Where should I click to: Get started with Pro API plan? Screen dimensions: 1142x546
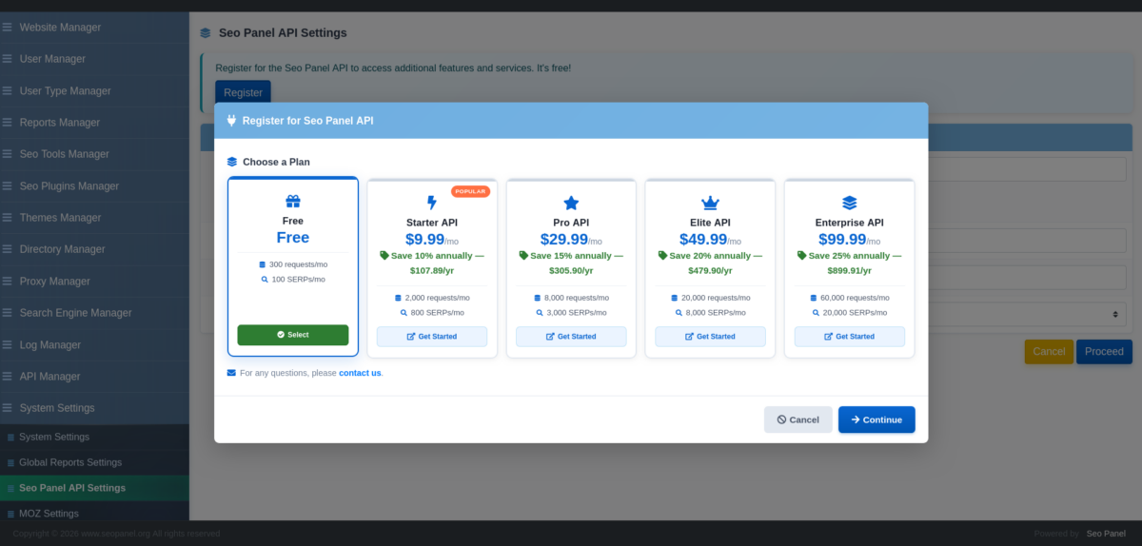[571, 337]
